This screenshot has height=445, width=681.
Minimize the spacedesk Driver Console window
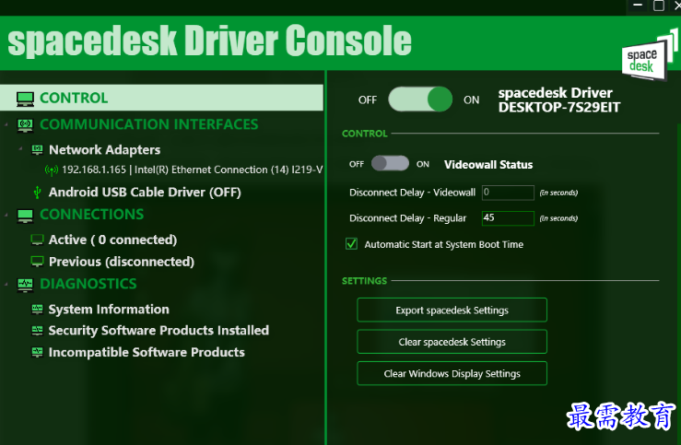638,6
